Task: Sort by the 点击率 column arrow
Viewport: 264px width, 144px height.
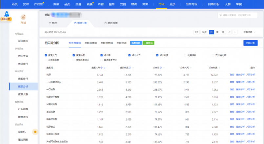Action: point(164,68)
